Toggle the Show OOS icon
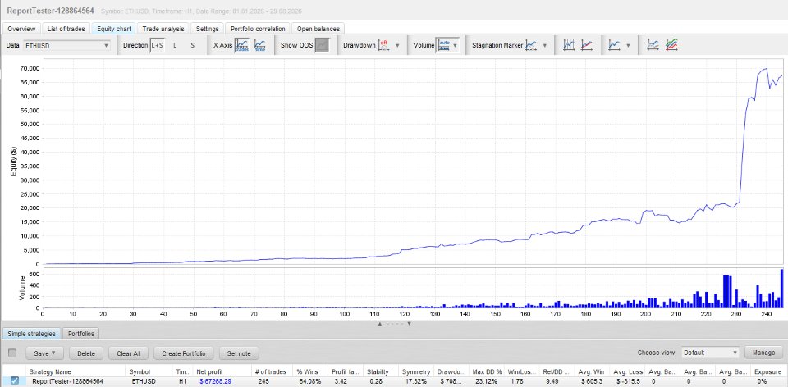The image size is (788, 387). pos(322,45)
